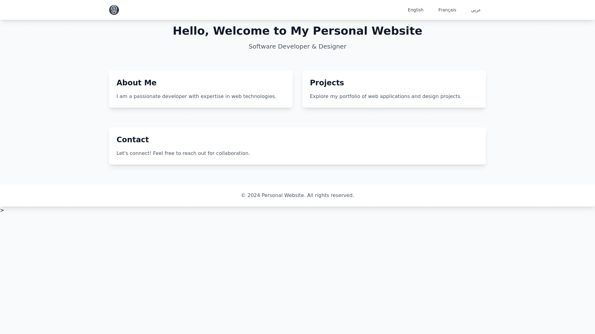Click the word 'Designer' in the subtitle
The width and height of the screenshot is (595, 334).
click(x=332, y=46)
